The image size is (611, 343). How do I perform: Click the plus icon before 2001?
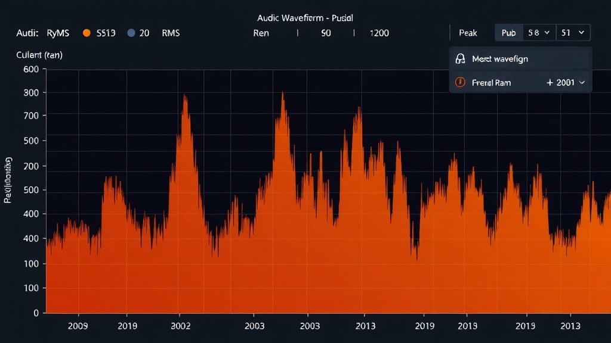click(x=550, y=83)
